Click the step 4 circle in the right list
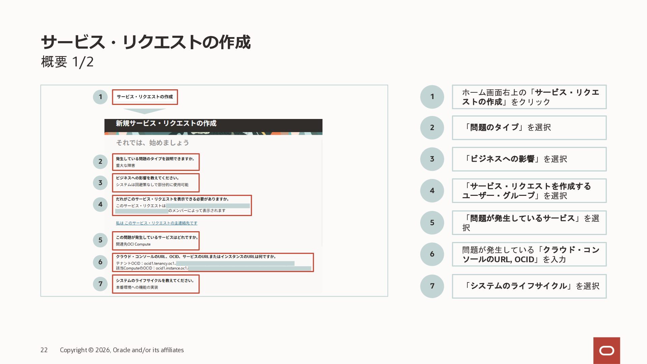647x364 pixels. coord(432,190)
